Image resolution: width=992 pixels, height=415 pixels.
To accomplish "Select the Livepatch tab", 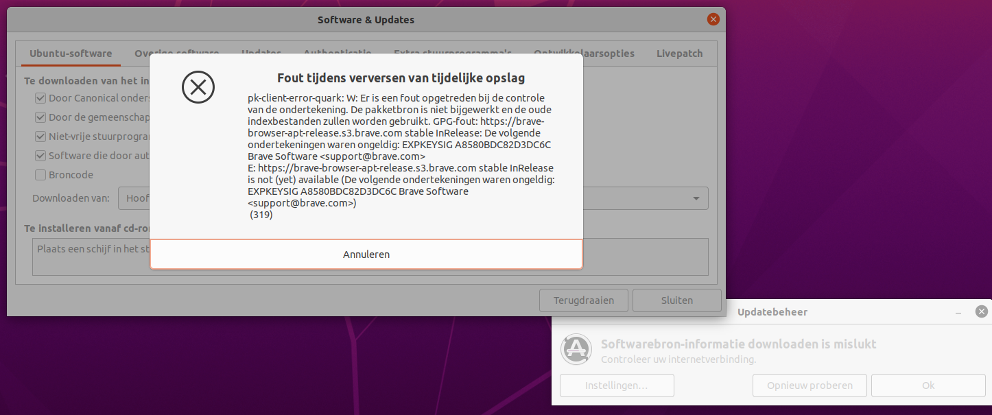I will tap(679, 54).
